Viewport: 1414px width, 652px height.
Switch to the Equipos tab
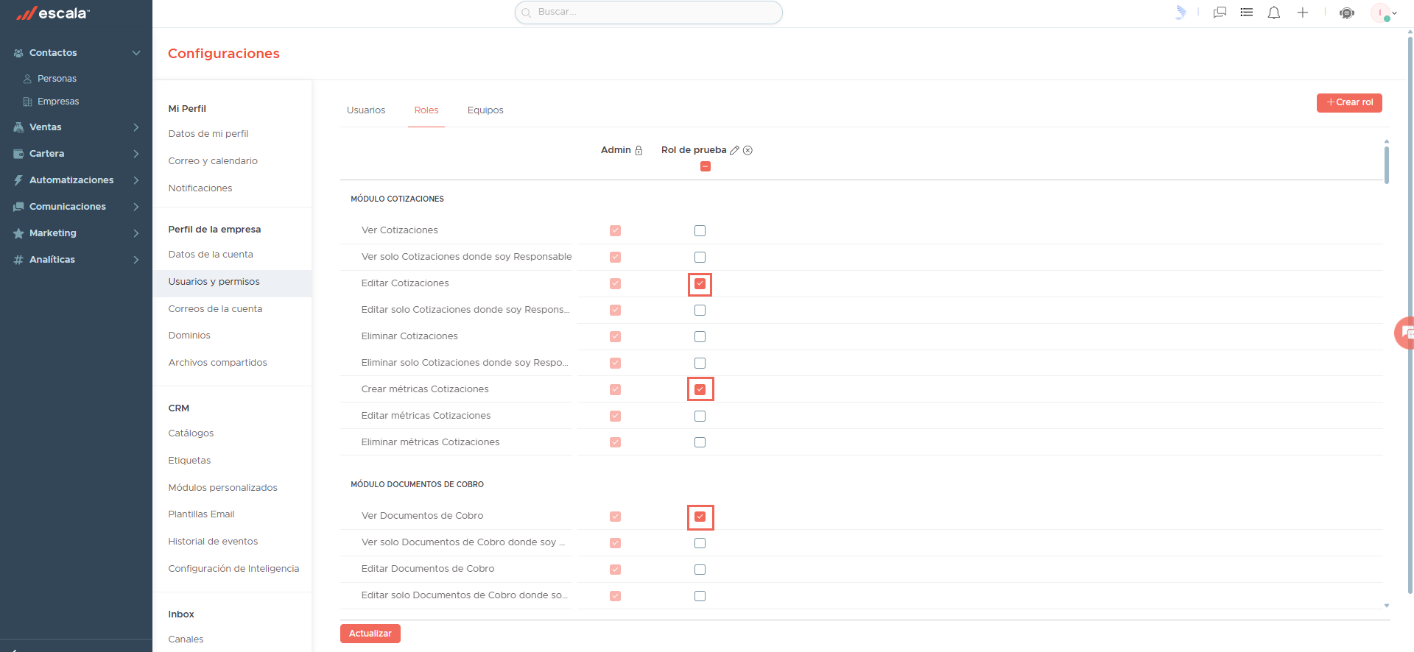click(x=485, y=110)
